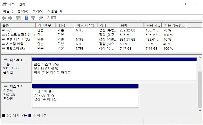The image size is (203, 125).
Task: Click the scroll up arrow in disk pane
Action: (x=200, y=57)
